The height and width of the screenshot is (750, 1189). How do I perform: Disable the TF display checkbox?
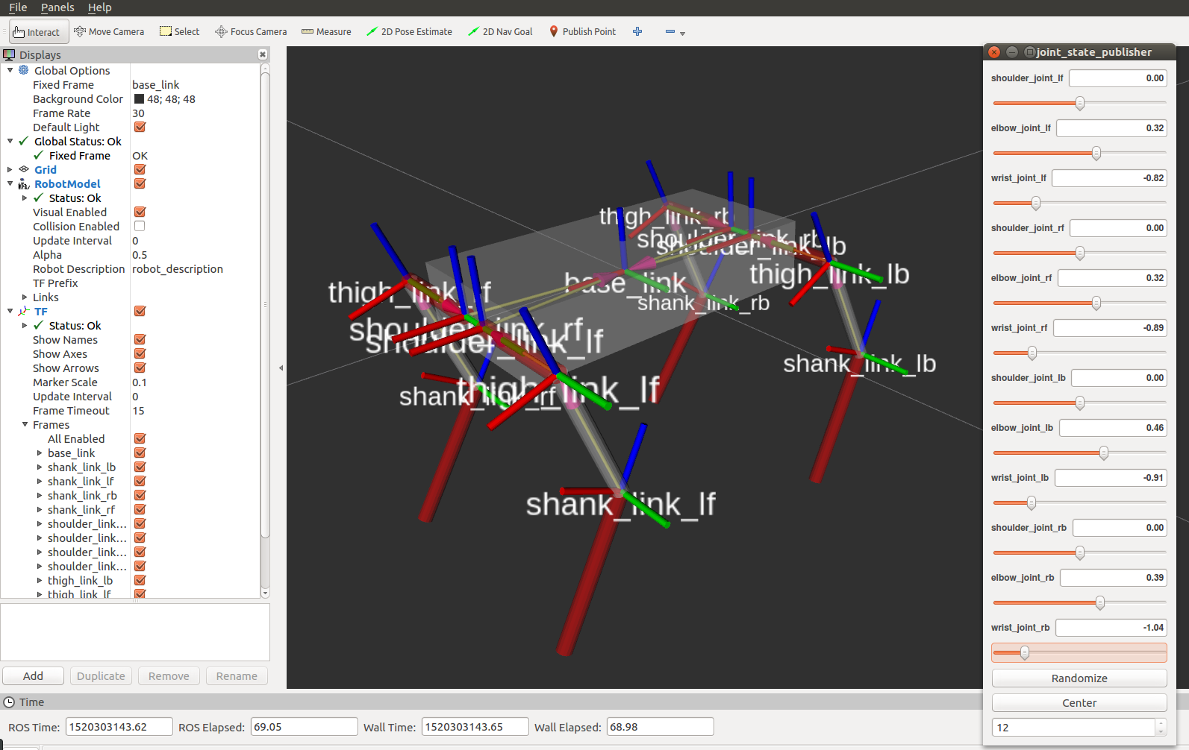(x=140, y=311)
